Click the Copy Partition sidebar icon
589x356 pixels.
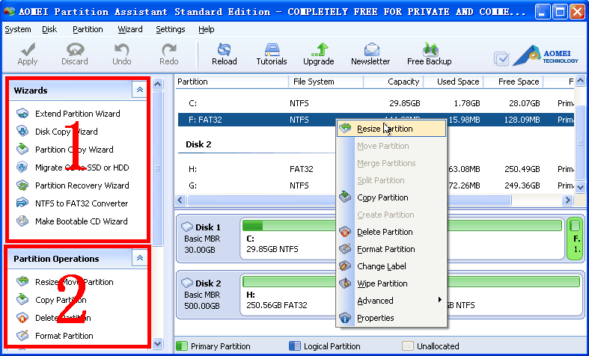22,300
